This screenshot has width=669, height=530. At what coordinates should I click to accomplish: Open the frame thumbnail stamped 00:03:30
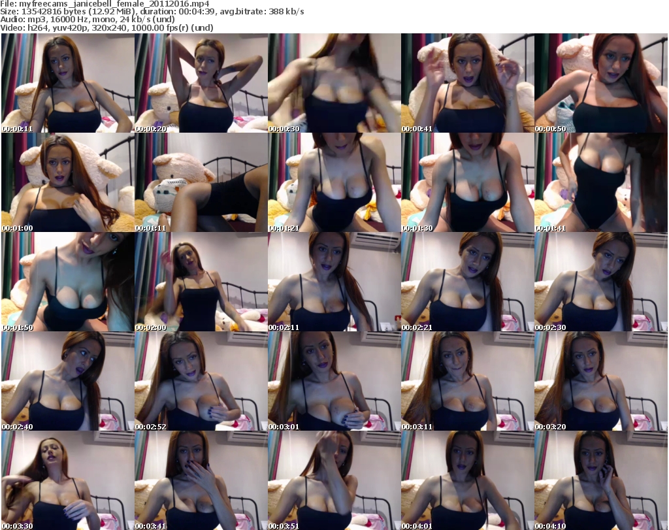tap(68, 480)
